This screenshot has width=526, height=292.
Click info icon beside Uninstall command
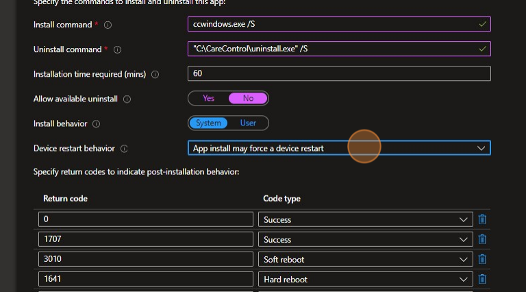click(117, 49)
